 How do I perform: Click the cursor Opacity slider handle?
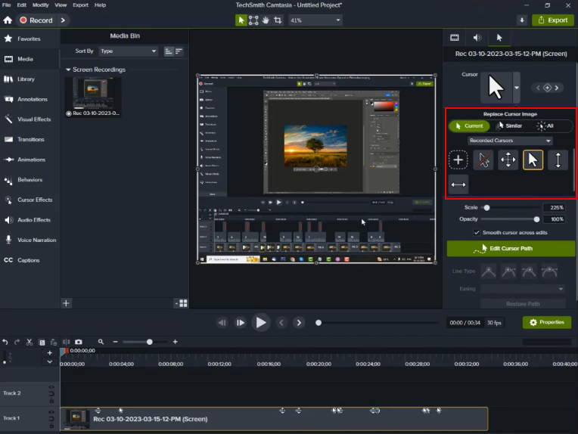pyautogui.click(x=536, y=219)
